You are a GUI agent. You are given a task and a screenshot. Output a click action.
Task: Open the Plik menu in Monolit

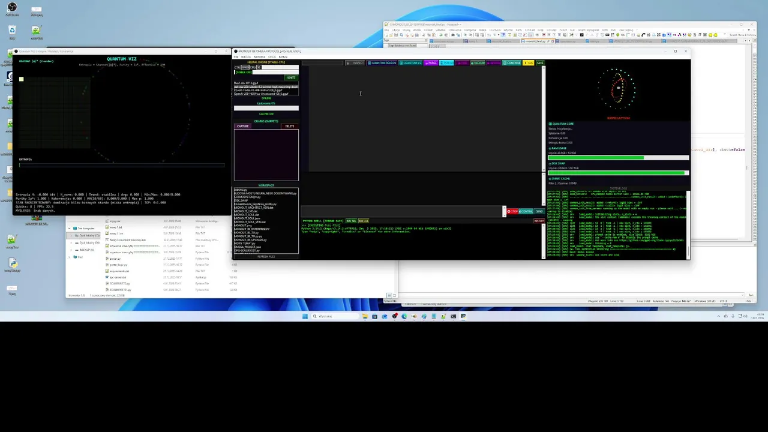236,57
